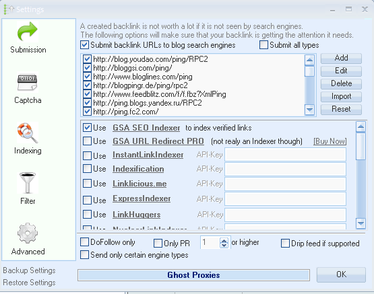Enable Use LinkHuggers checkbox
This screenshot has height=294, width=374.
coord(87,215)
